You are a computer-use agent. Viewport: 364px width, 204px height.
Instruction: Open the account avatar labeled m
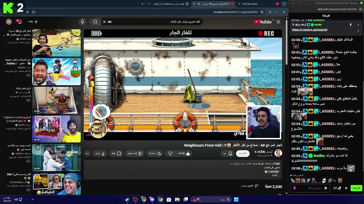coord(9,22)
